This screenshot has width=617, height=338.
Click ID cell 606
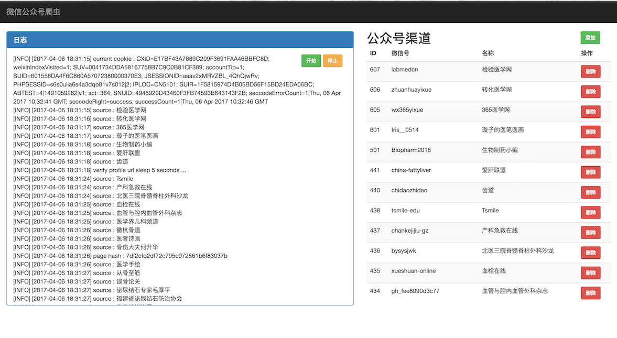pyautogui.click(x=375, y=90)
